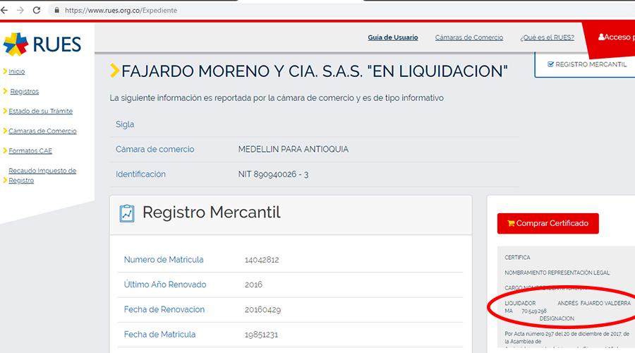This screenshot has height=353, width=635.
Task: Click the Fecha de Renovacion label
Action: (x=164, y=310)
